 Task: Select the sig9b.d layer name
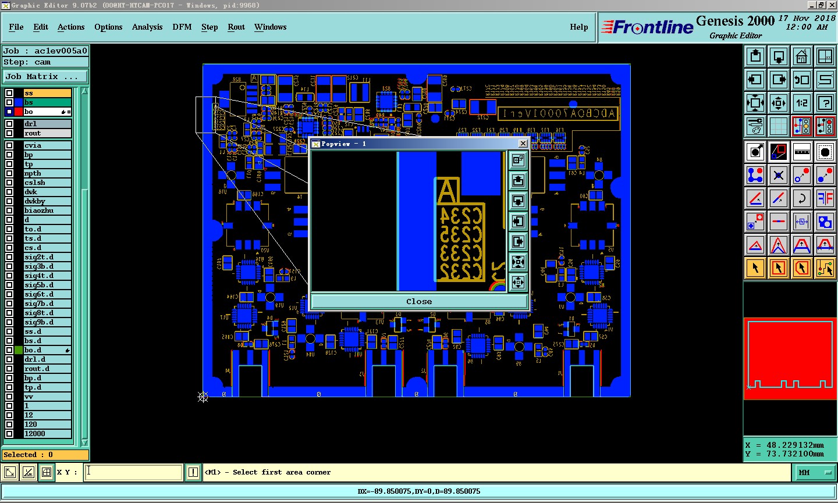[47, 322]
